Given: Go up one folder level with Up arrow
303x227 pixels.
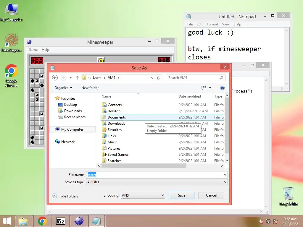Looking at the screenshot, I should tap(77, 78).
